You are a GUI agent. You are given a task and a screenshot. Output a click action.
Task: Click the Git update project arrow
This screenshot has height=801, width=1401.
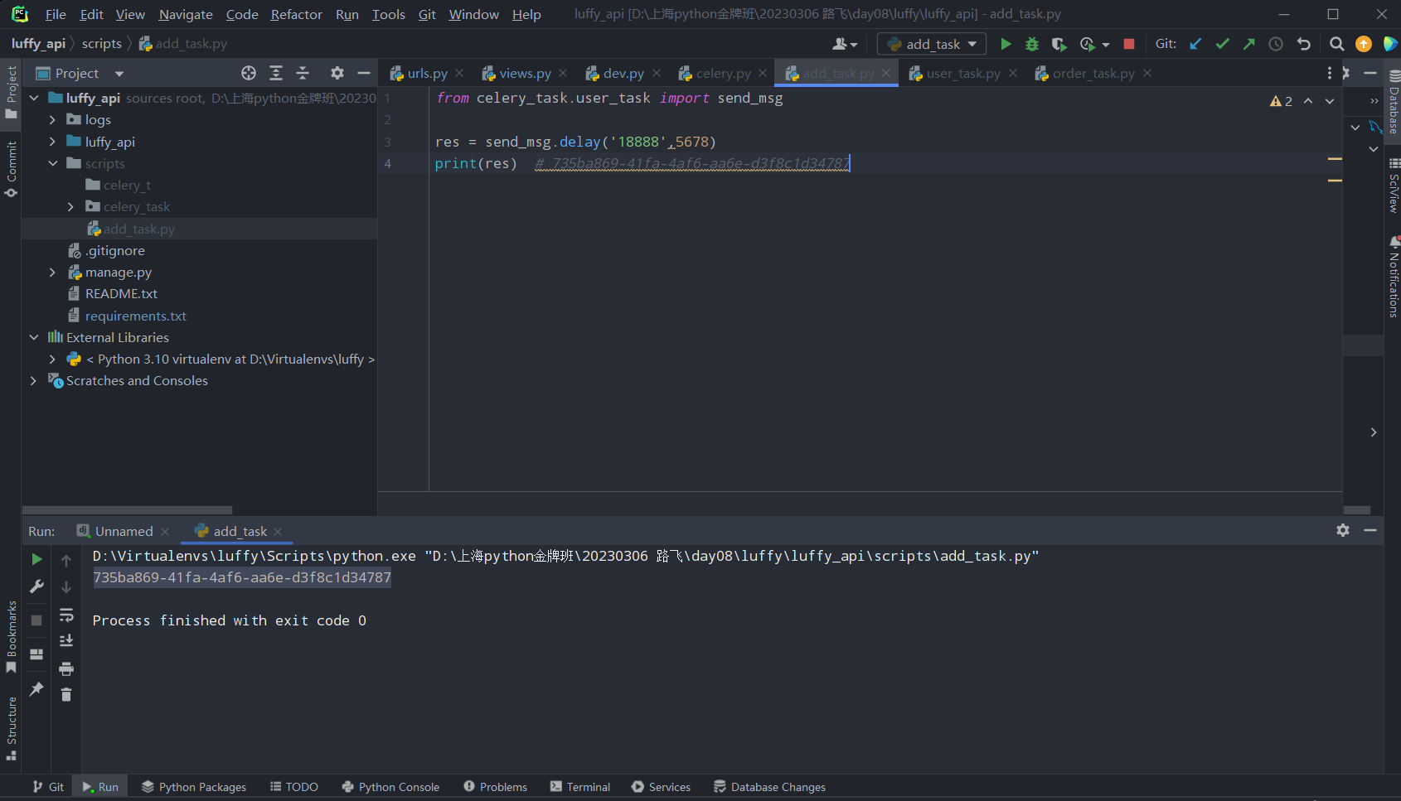(1195, 44)
